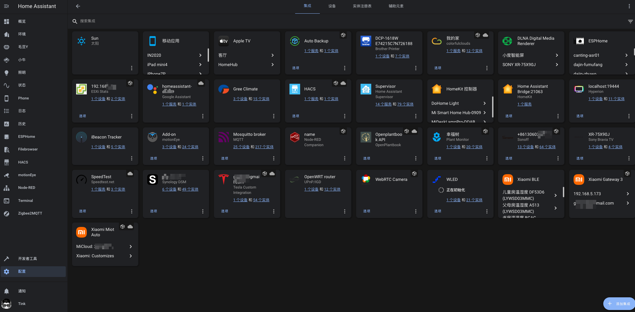Switch to the 实体注册表 entities tab
Viewport: 635px width, 312px height.
click(362, 6)
